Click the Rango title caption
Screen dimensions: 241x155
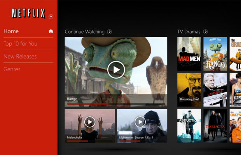tap(72, 99)
